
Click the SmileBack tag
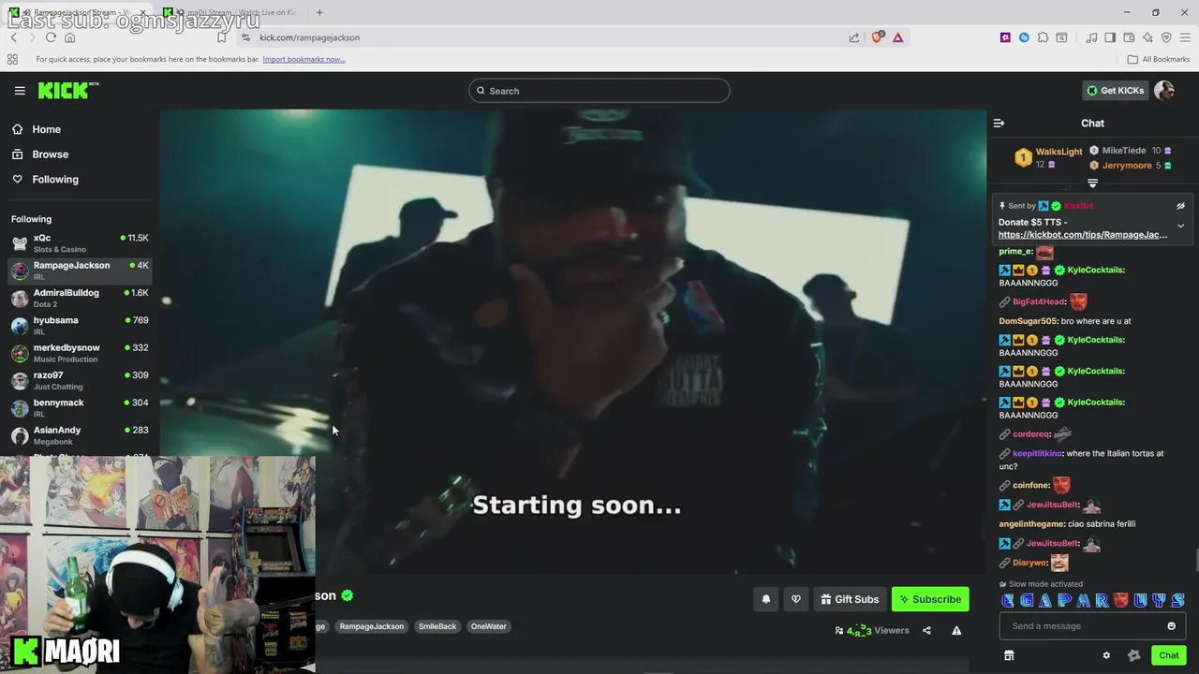pyautogui.click(x=437, y=626)
